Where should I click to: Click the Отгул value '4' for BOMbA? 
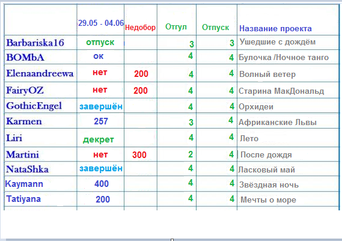pos(191,56)
